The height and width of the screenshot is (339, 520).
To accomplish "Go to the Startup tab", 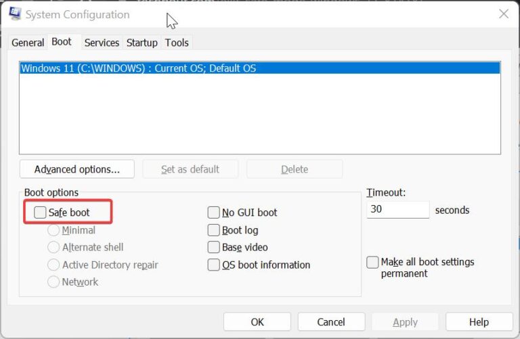I will 142,43.
